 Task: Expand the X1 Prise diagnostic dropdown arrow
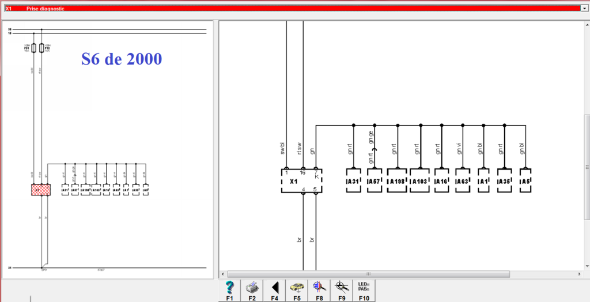point(585,9)
